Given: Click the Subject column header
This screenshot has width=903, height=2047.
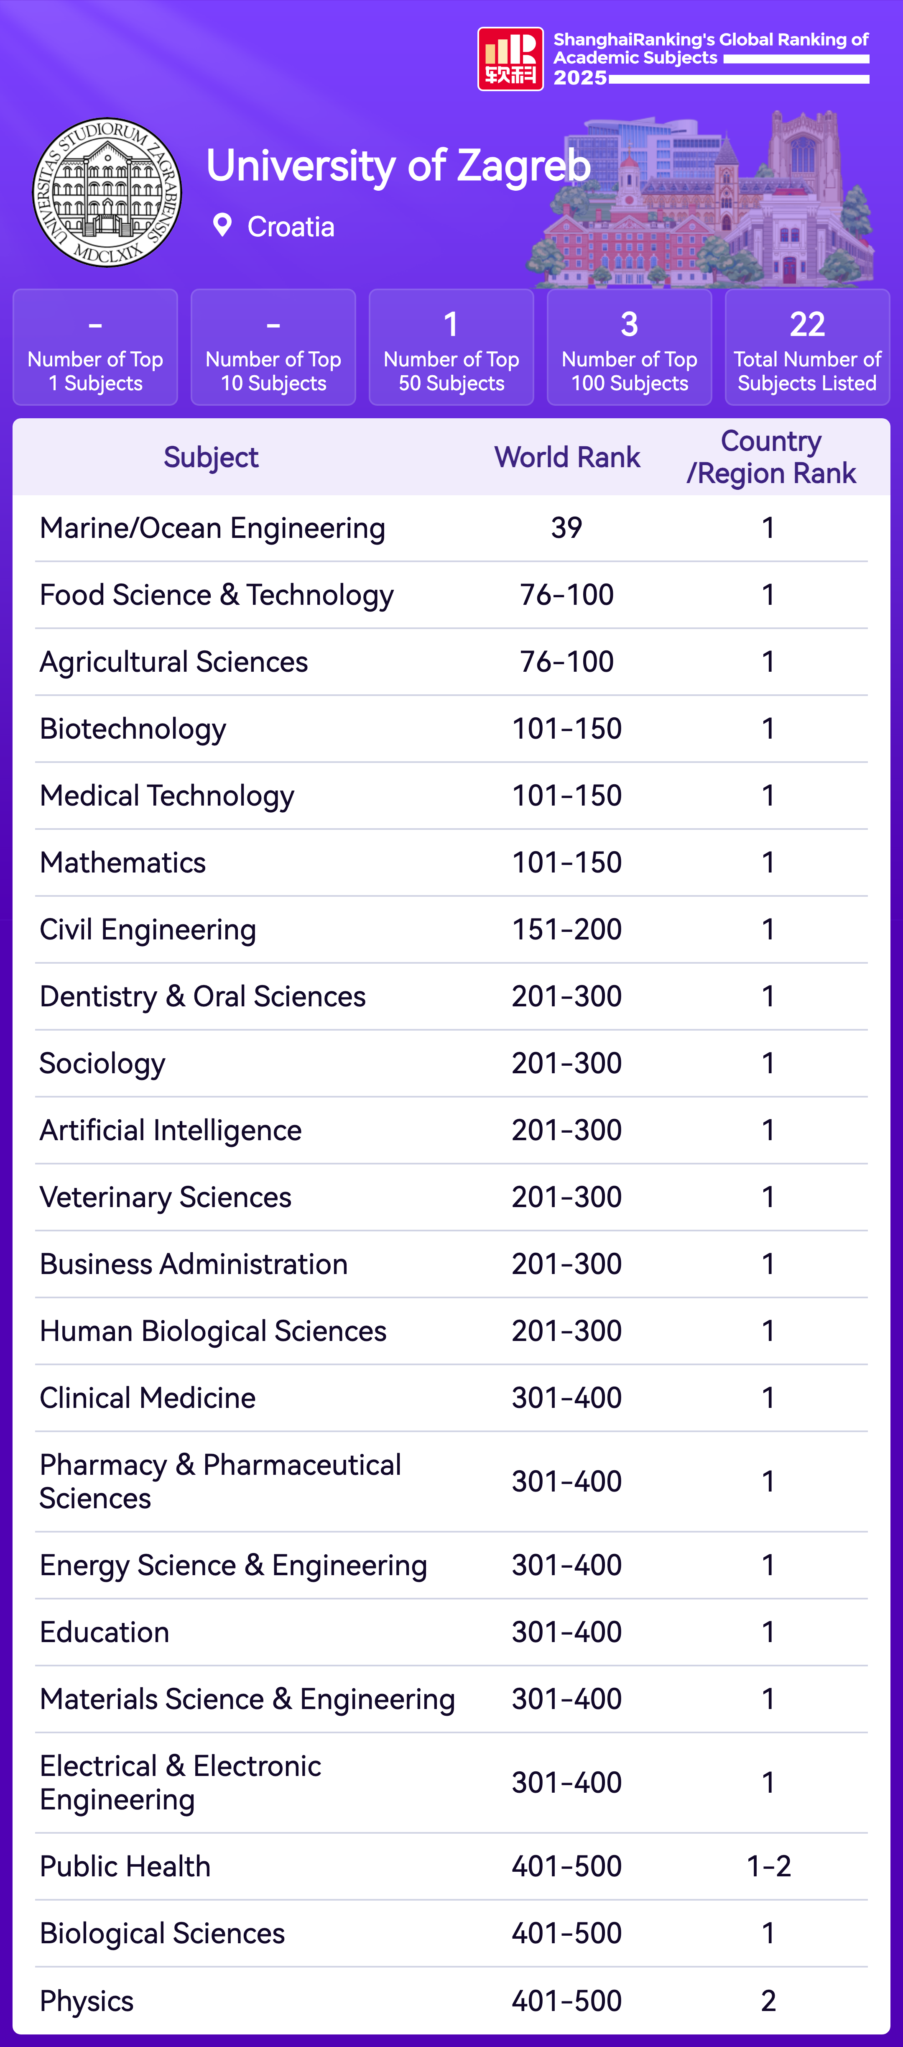Looking at the screenshot, I should pyautogui.click(x=210, y=458).
